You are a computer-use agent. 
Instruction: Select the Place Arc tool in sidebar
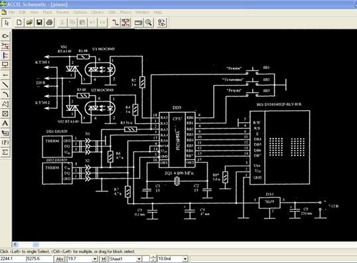point(5,94)
